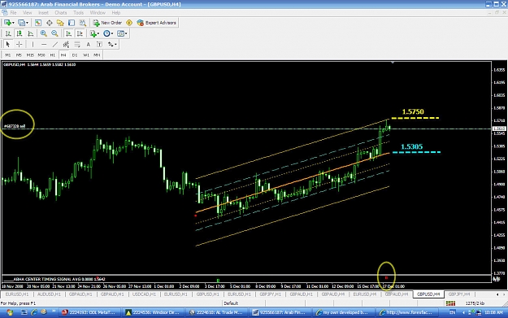
Task: Zoom in on the chart
Action: point(43,33)
